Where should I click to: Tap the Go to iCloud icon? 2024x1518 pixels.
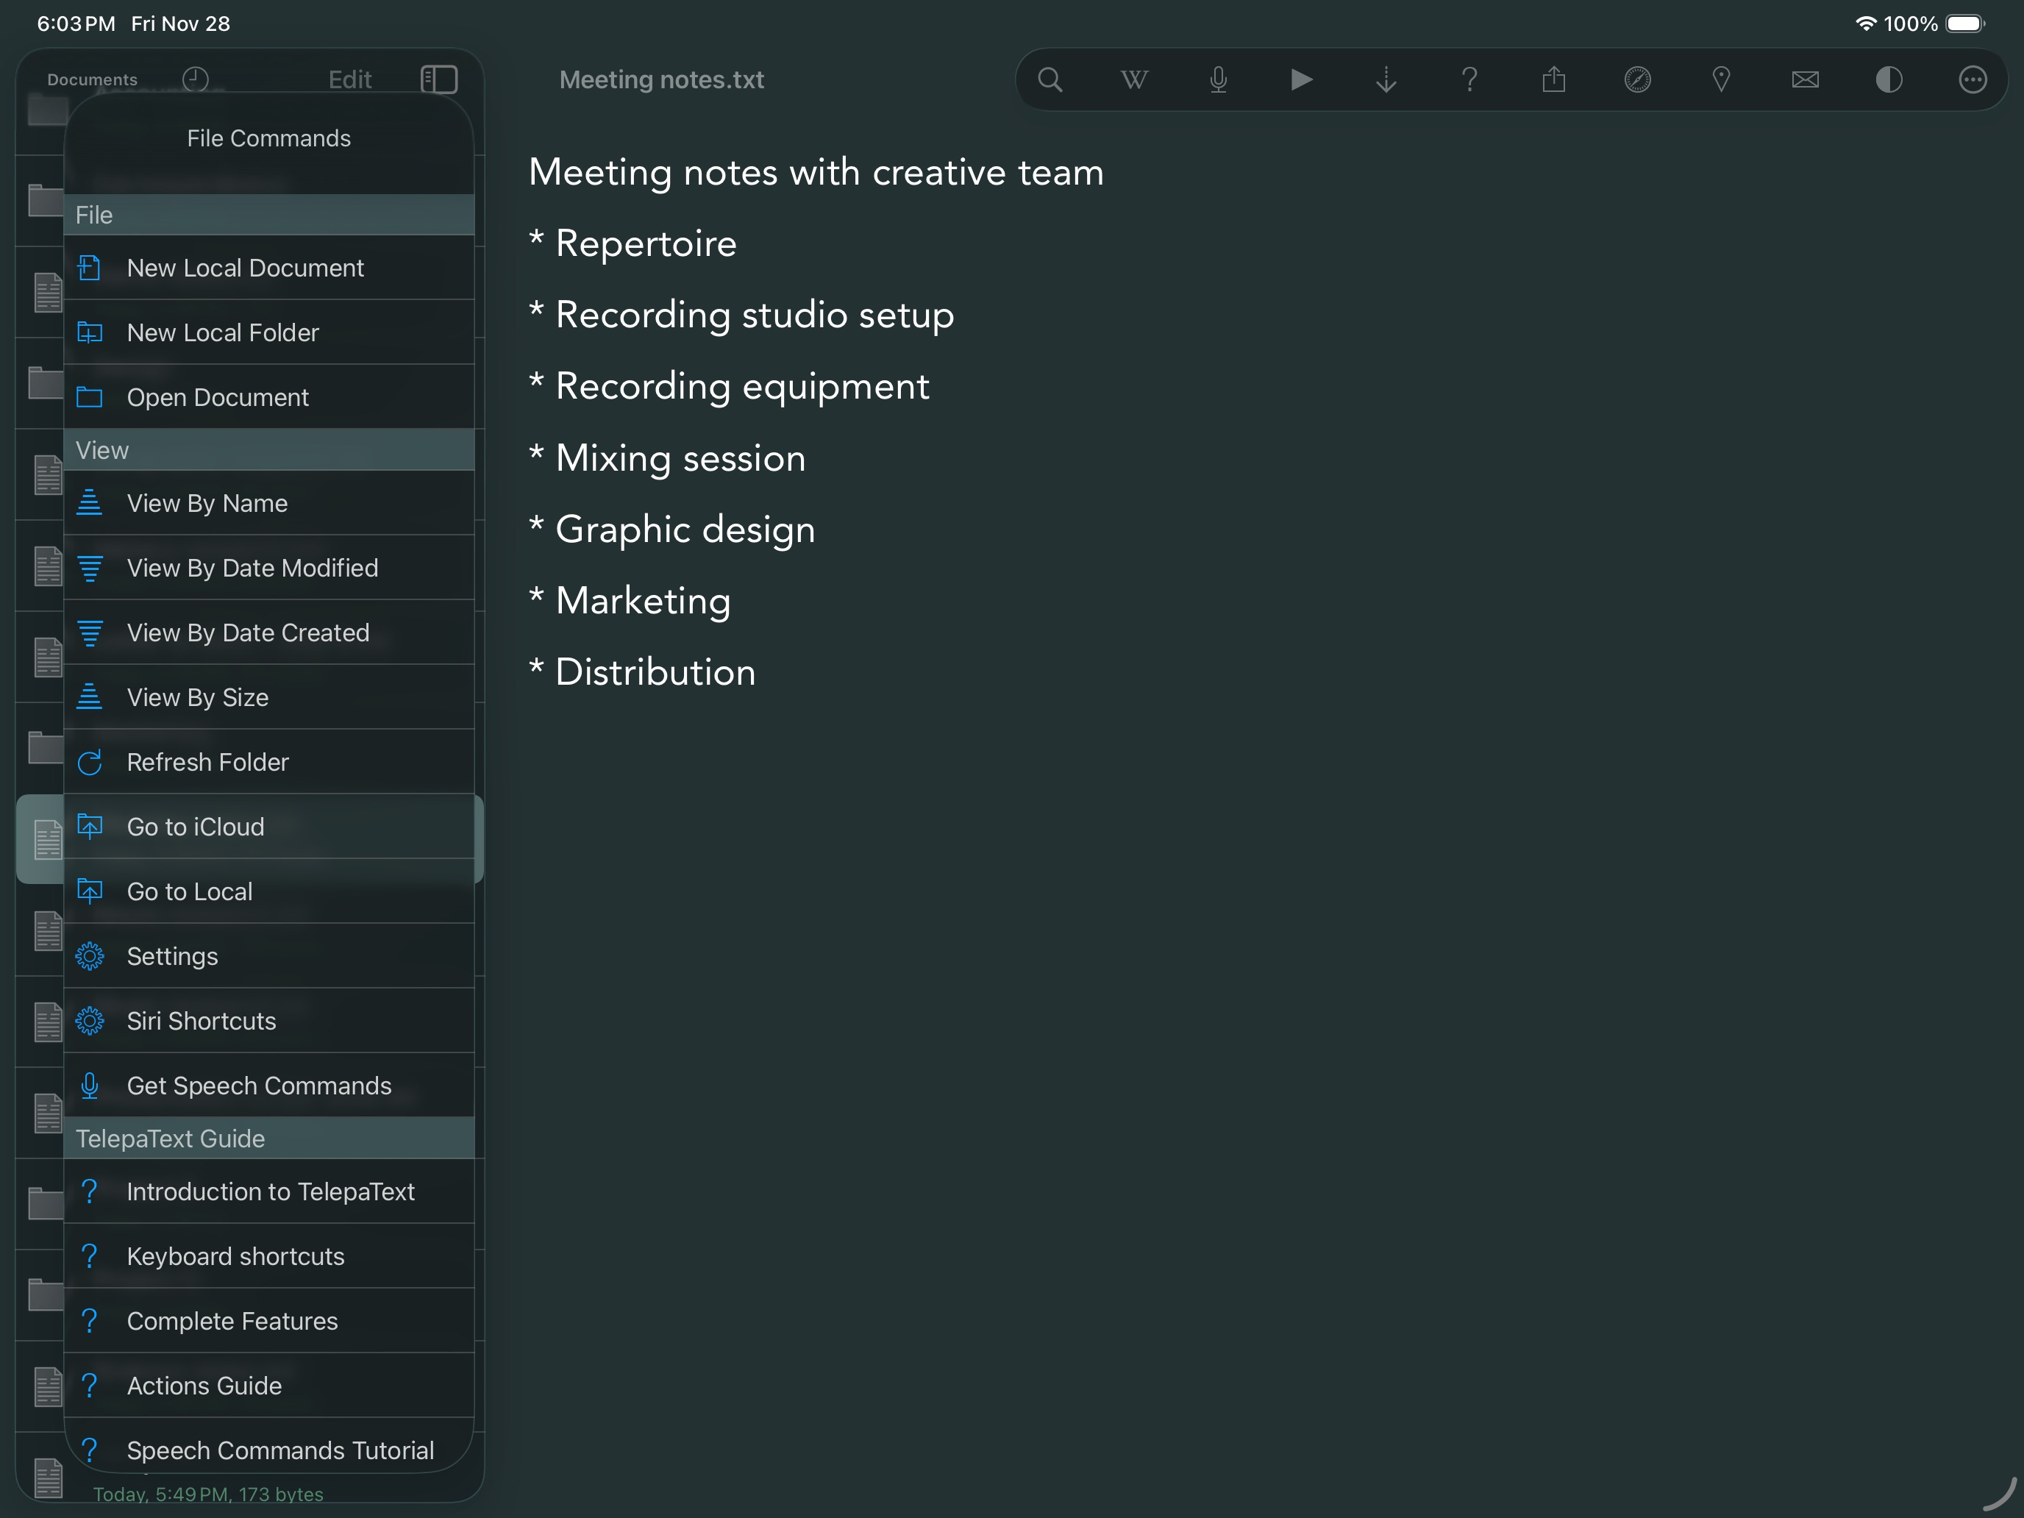click(x=90, y=826)
